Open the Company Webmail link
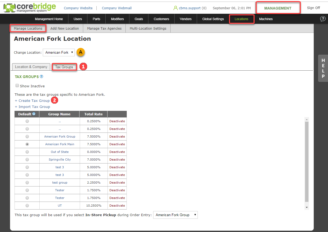This screenshot has height=232, width=328. point(117,8)
